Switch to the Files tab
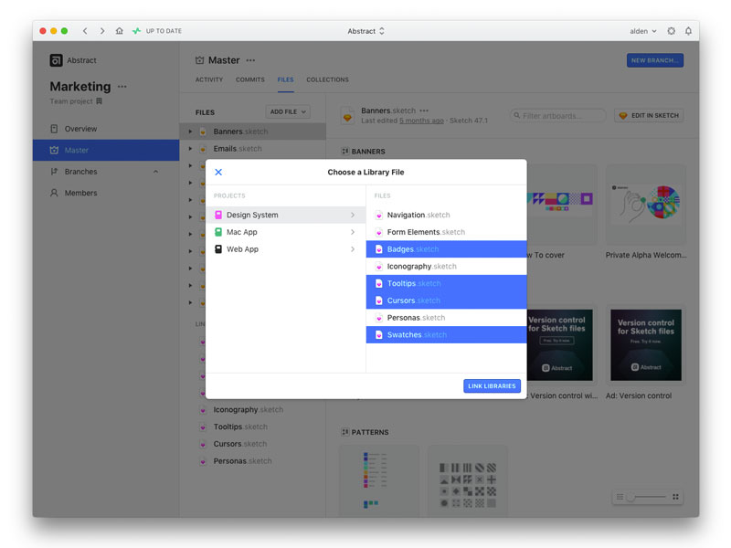The width and height of the screenshot is (731, 548). (285, 79)
